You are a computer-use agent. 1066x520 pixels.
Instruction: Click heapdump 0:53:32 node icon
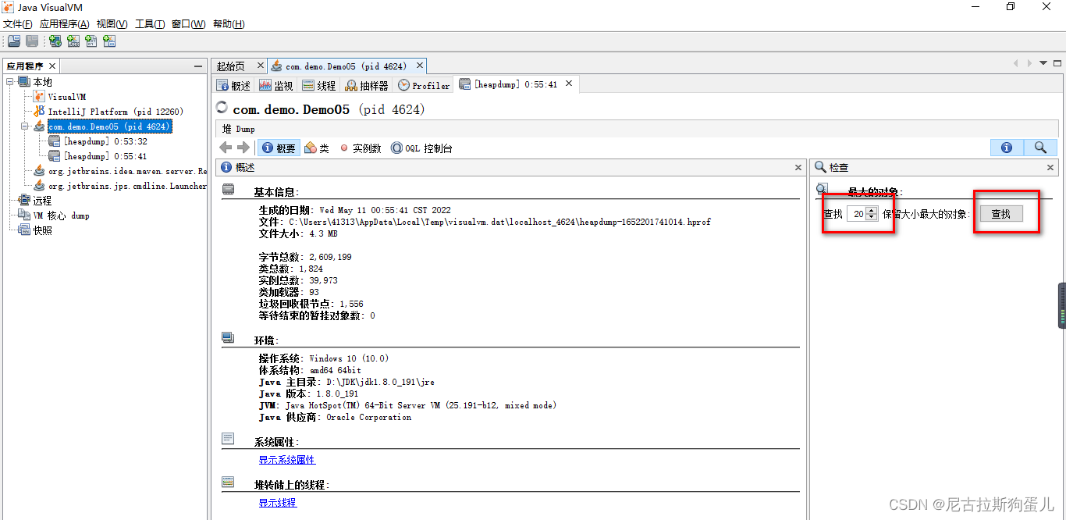point(55,141)
